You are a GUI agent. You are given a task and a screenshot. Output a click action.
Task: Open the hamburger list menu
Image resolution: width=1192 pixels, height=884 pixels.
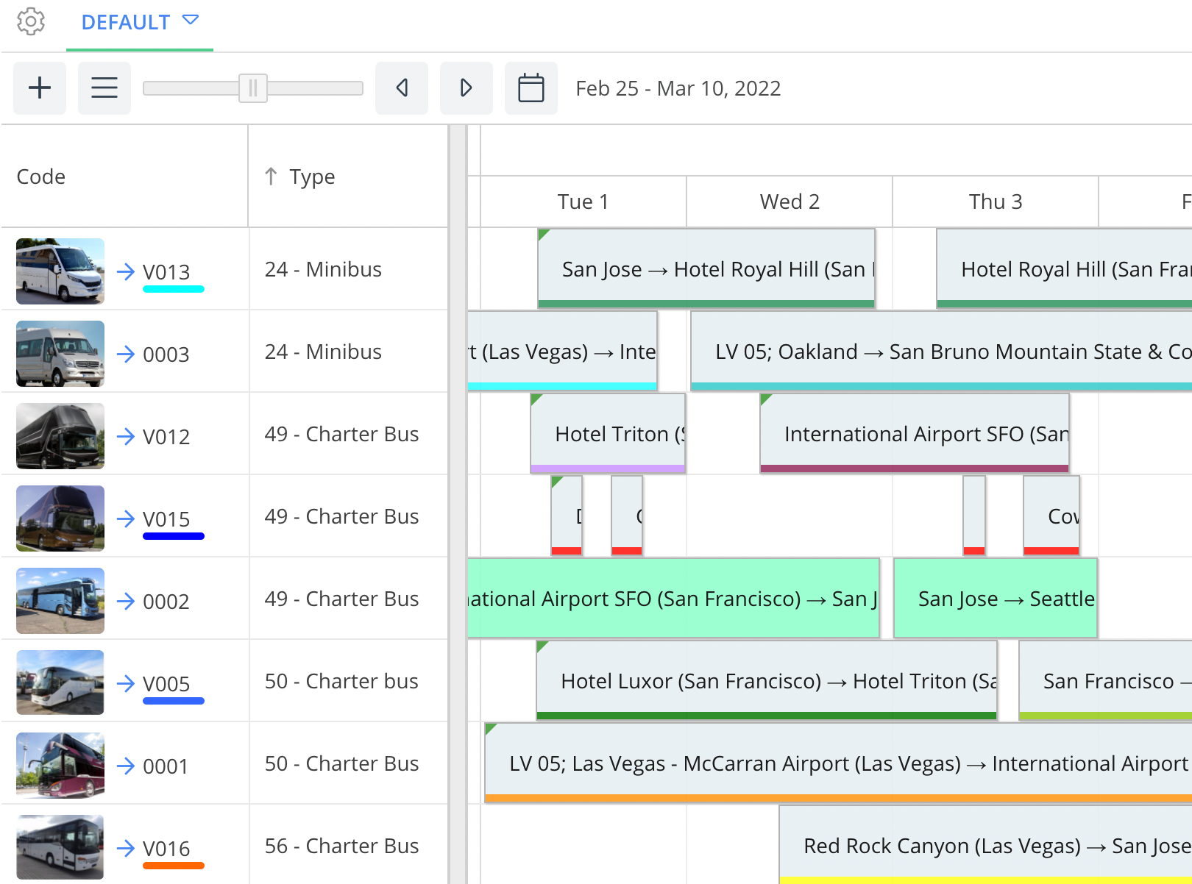(104, 88)
